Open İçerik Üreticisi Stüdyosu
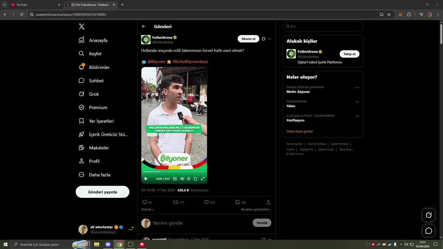This screenshot has width=443, height=249. pyautogui.click(x=103, y=135)
